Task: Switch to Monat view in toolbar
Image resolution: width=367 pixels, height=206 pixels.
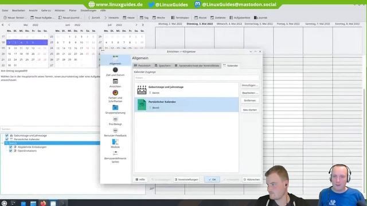Action: pyautogui.click(x=201, y=18)
